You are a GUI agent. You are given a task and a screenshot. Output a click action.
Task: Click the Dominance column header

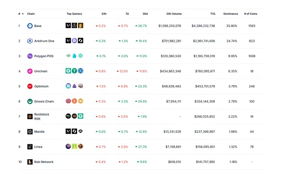tap(231, 14)
